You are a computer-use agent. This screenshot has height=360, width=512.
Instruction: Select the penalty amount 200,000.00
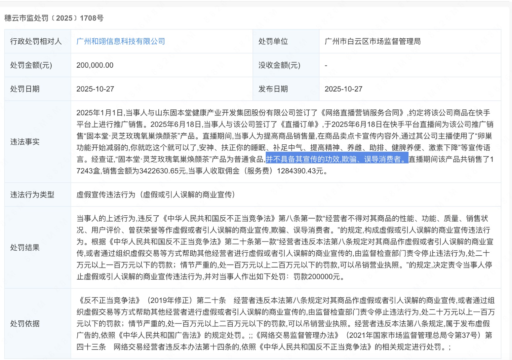95,65
